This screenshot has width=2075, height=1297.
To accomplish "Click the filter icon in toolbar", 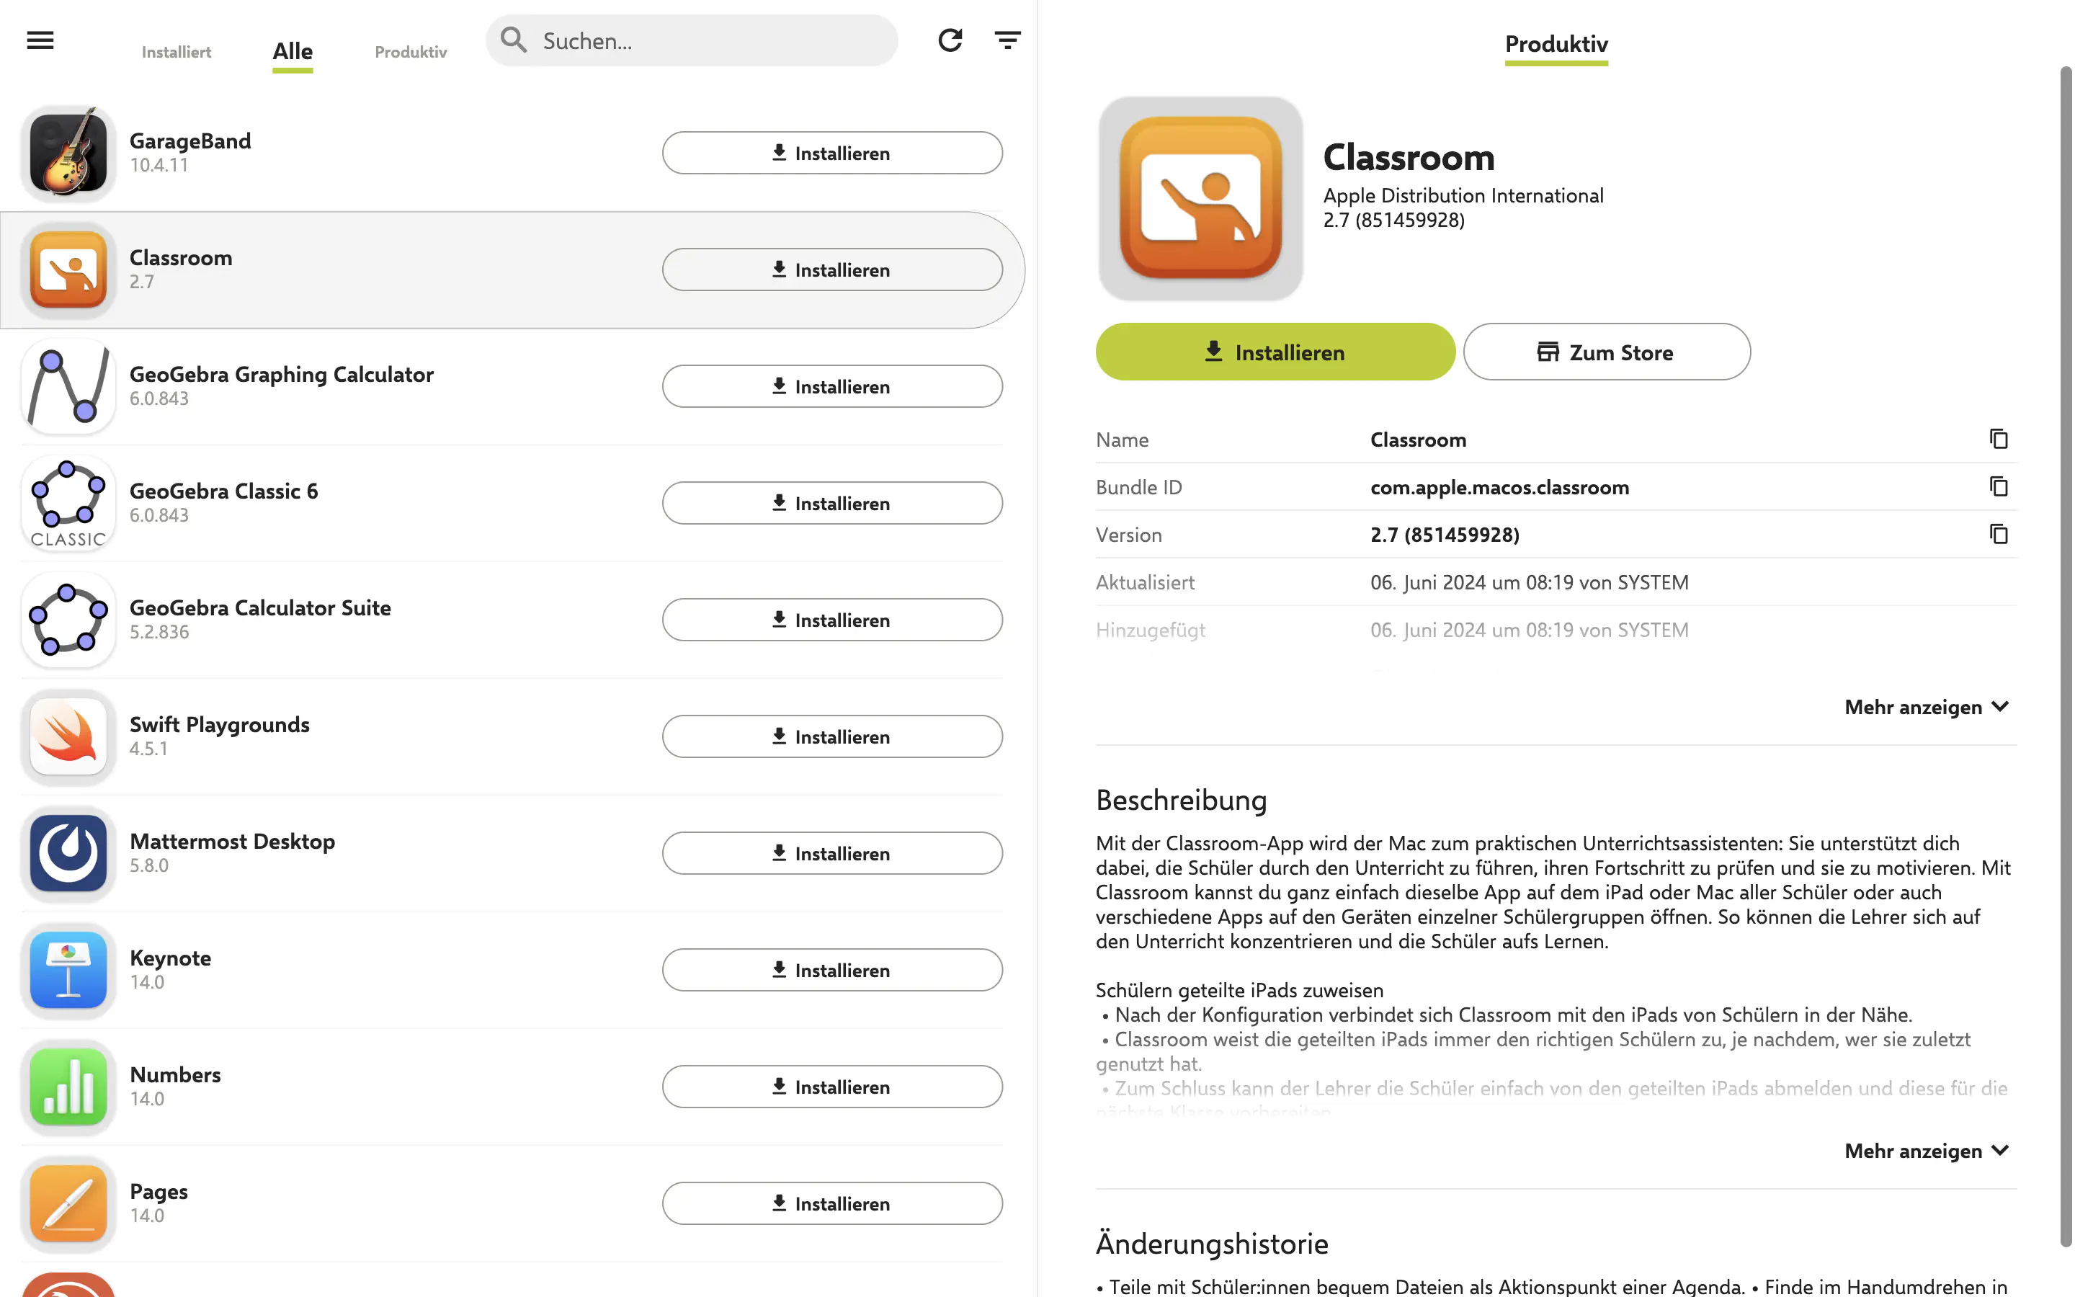I will coord(1009,40).
